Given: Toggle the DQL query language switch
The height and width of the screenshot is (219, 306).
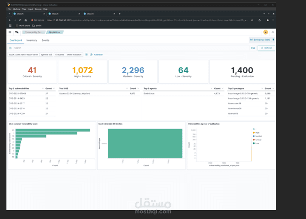Looking at the screenshot, I should [x=253, y=48].
